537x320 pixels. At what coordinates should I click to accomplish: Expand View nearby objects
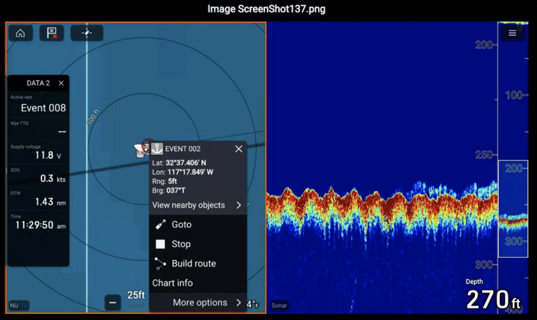pos(197,205)
